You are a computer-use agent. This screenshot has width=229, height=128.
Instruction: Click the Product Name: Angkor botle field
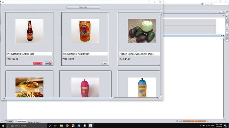pyautogui.click(x=29, y=54)
